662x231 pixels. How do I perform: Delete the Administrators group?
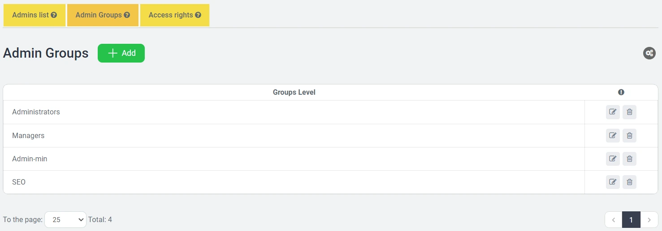pyautogui.click(x=629, y=112)
